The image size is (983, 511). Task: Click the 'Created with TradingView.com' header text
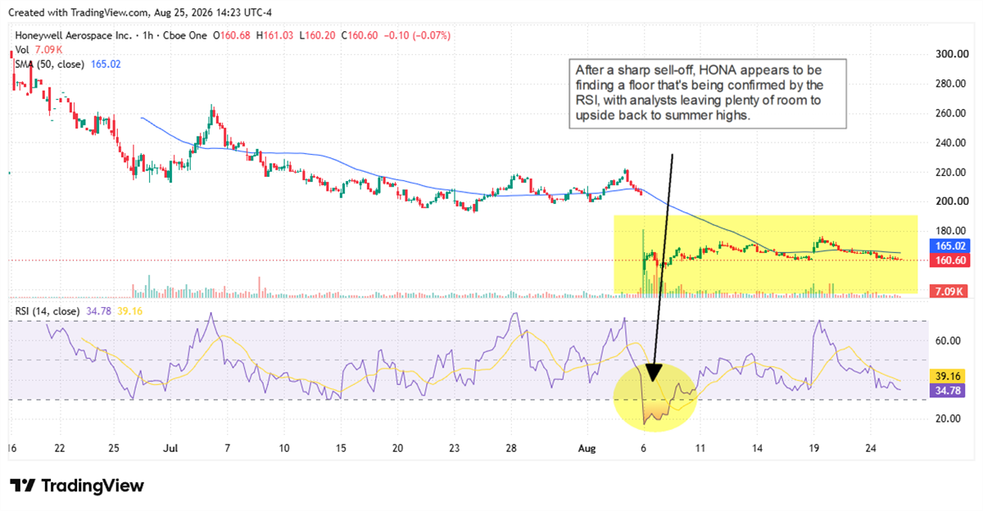(x=79, y=12)
